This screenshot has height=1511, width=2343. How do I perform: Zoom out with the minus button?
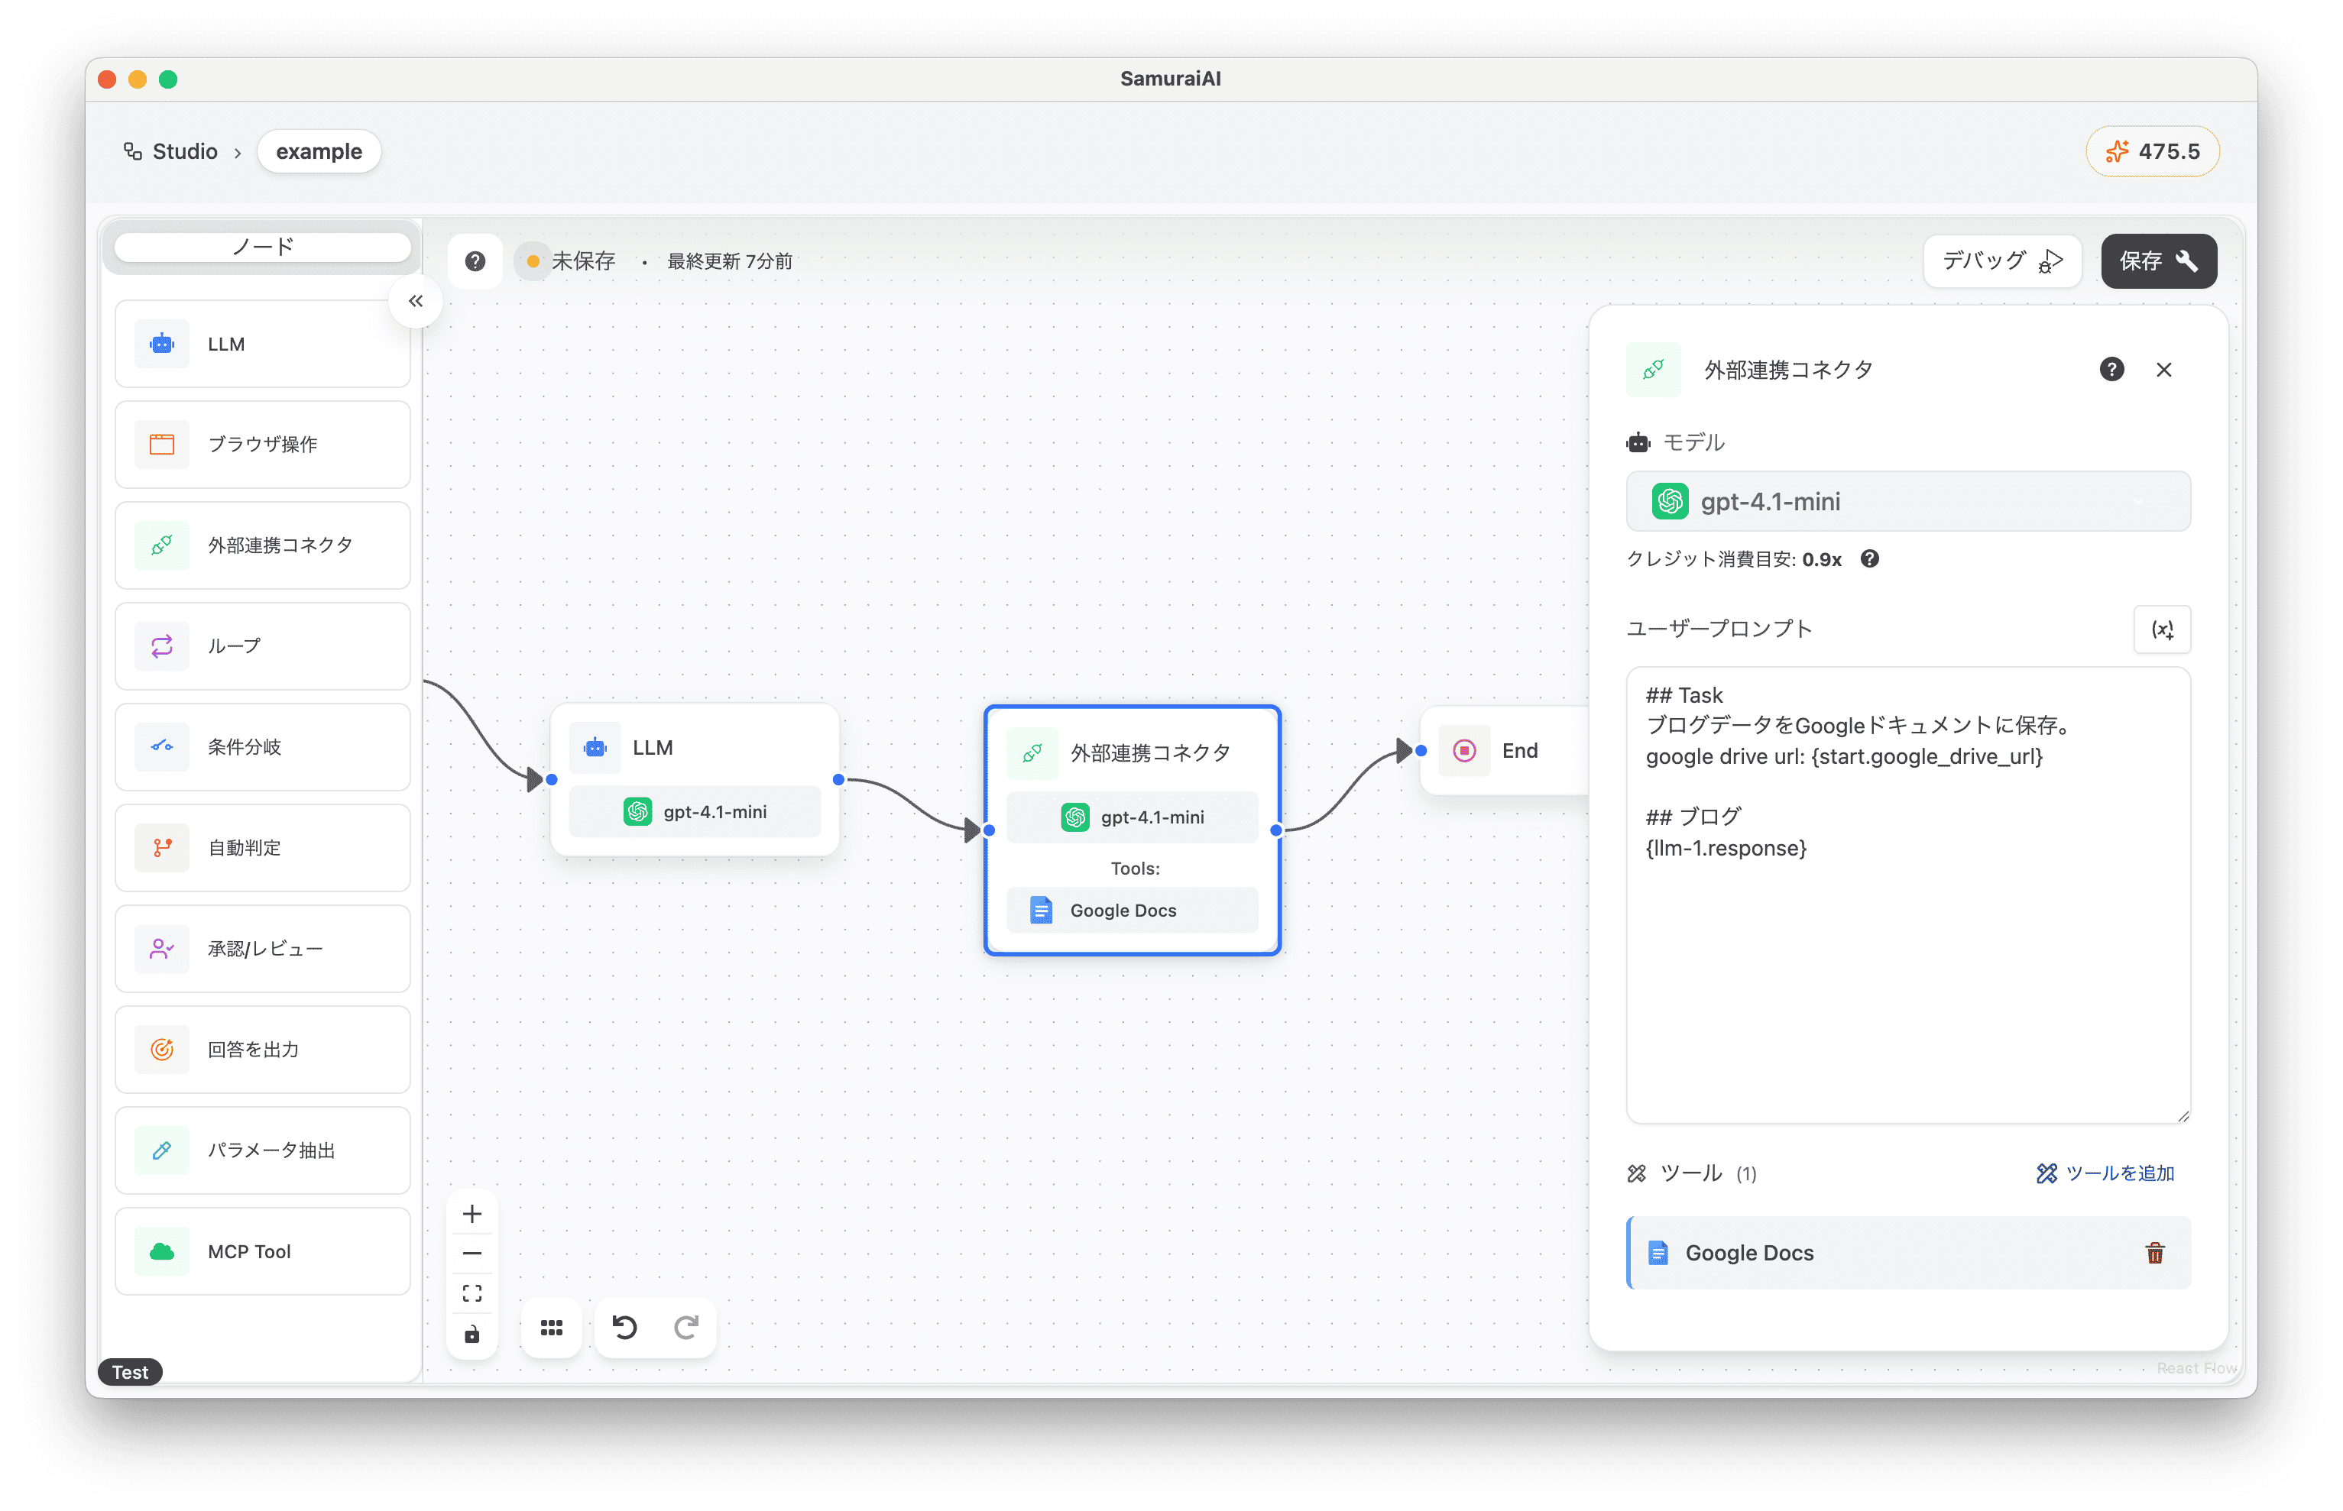[x=472, y=1254]
